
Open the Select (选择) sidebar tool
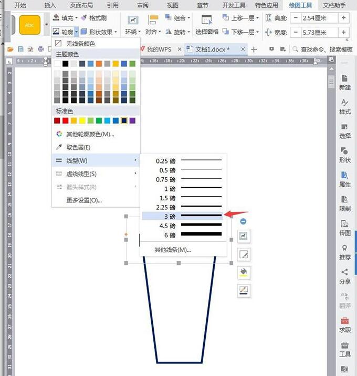coord(345,131)
